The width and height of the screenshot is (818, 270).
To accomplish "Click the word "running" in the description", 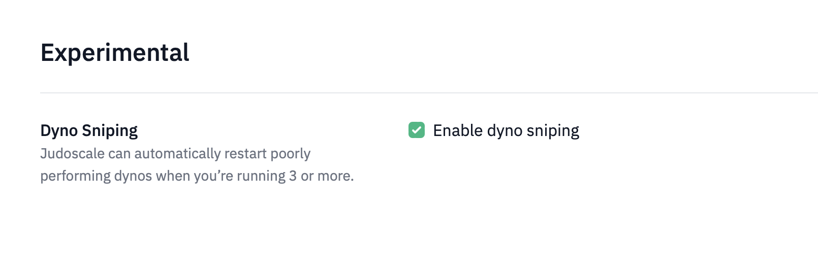I will (261, 176).
